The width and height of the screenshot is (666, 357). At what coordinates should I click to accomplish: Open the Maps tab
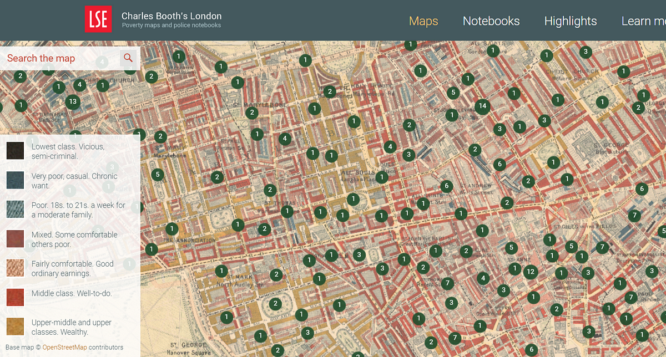point(423,21)
